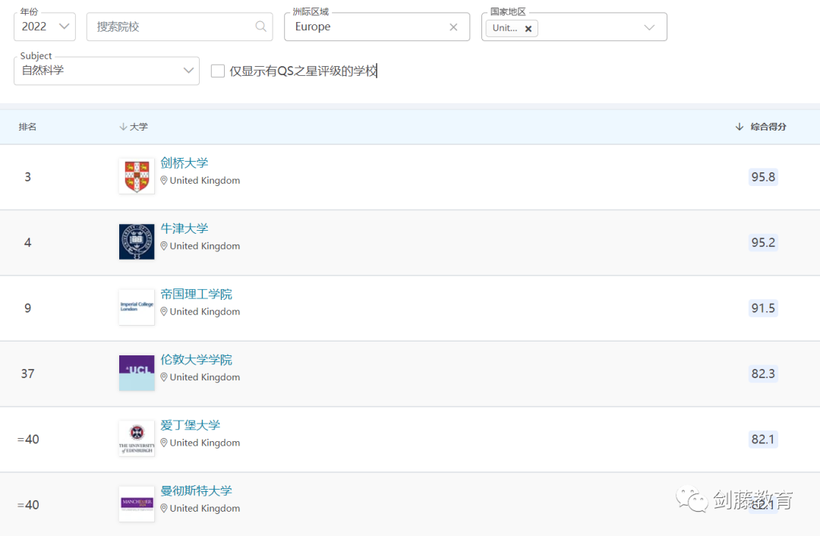Click location pin icon under 牛津大学
Screen dimensions: 820x536
(x=164, y=246)
